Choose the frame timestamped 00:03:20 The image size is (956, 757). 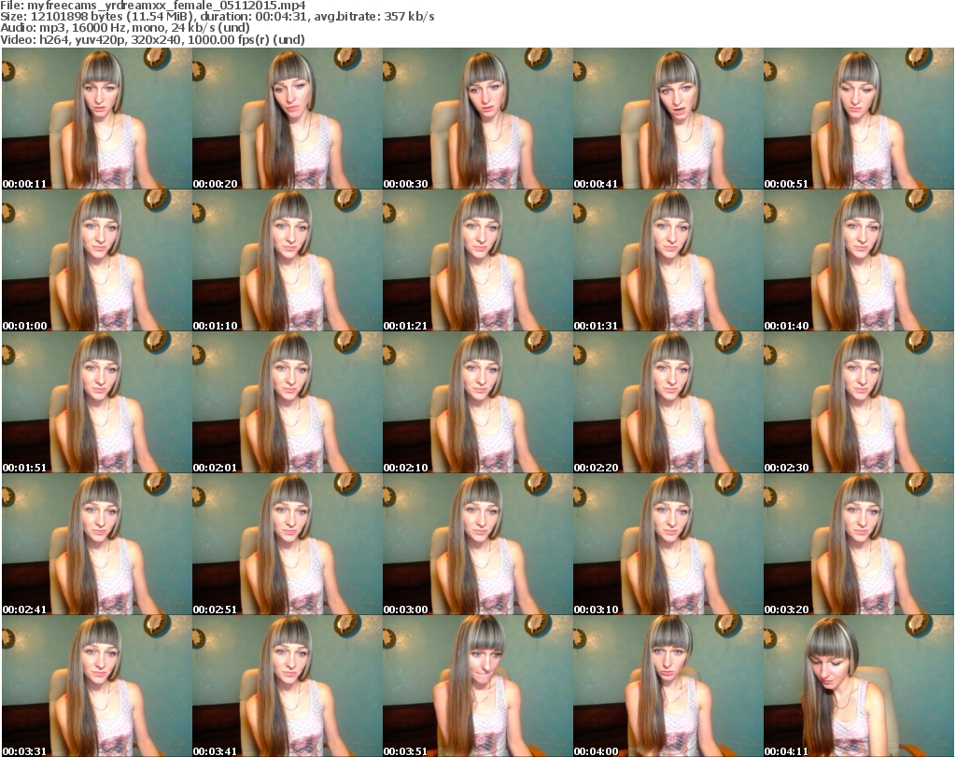[859, 544]
